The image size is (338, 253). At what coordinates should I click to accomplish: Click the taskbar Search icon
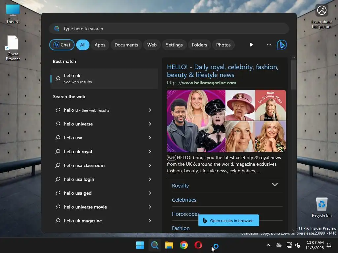pyautogui.click(x=154, y=245)
